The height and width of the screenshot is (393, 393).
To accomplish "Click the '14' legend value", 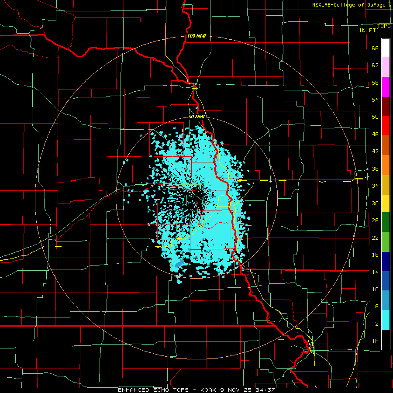I will pos(375,272).
